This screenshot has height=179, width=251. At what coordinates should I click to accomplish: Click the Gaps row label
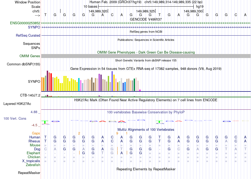pos(36,133)
